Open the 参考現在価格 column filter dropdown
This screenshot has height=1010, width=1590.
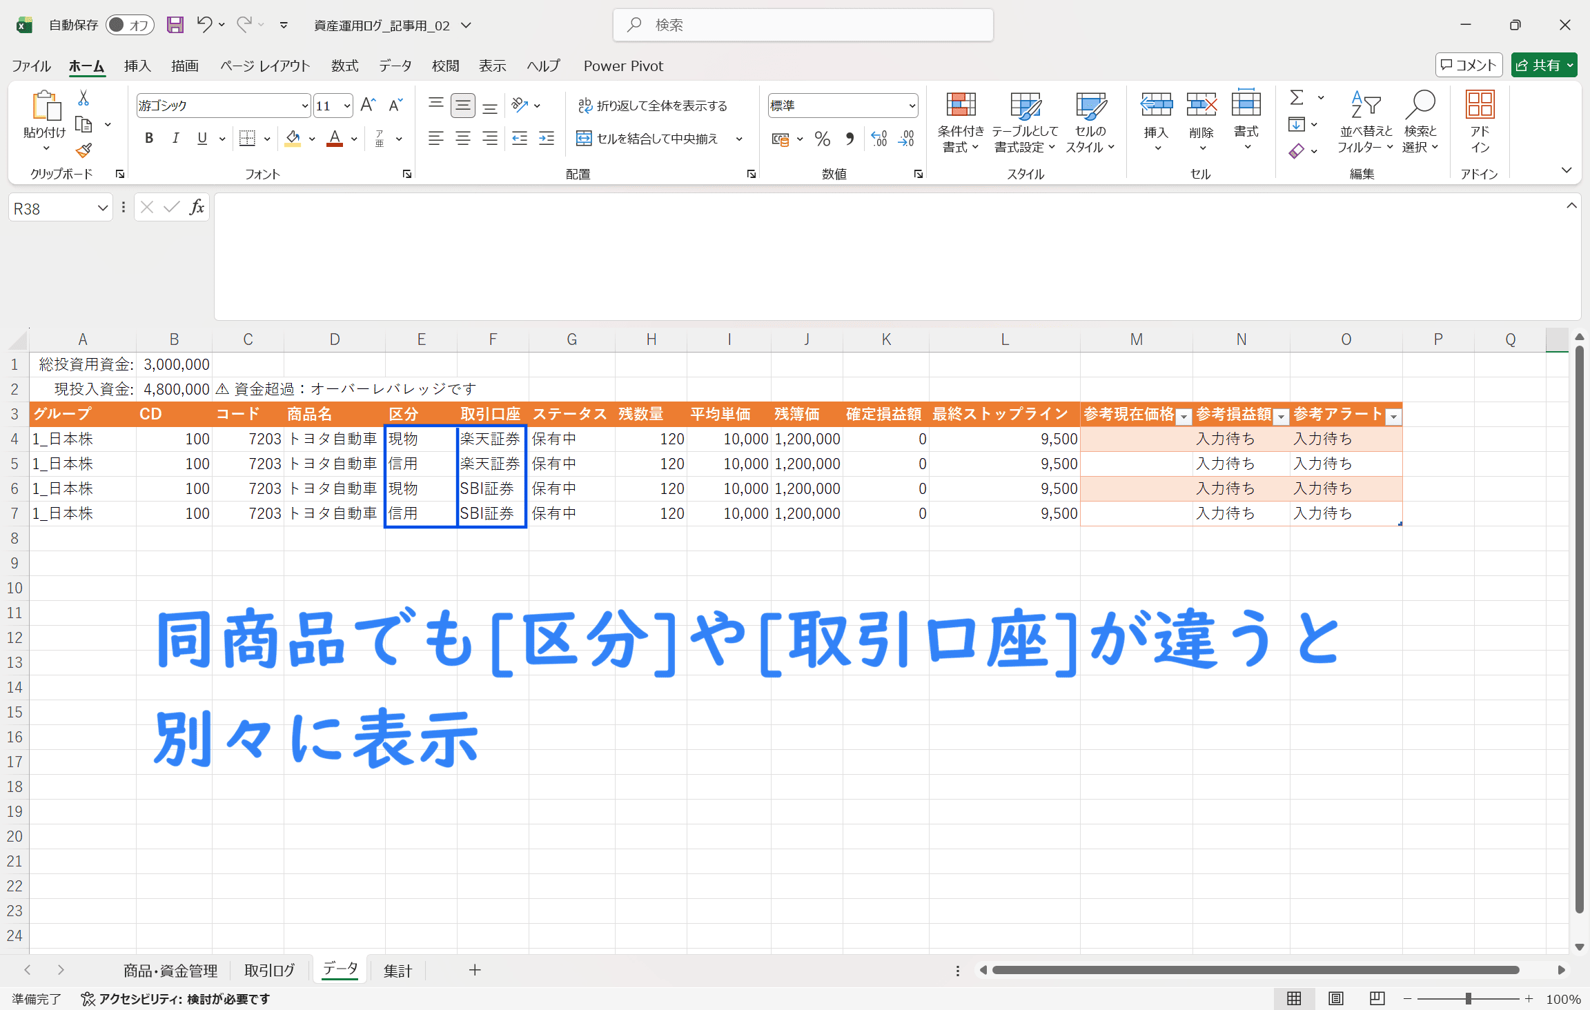1184,416
